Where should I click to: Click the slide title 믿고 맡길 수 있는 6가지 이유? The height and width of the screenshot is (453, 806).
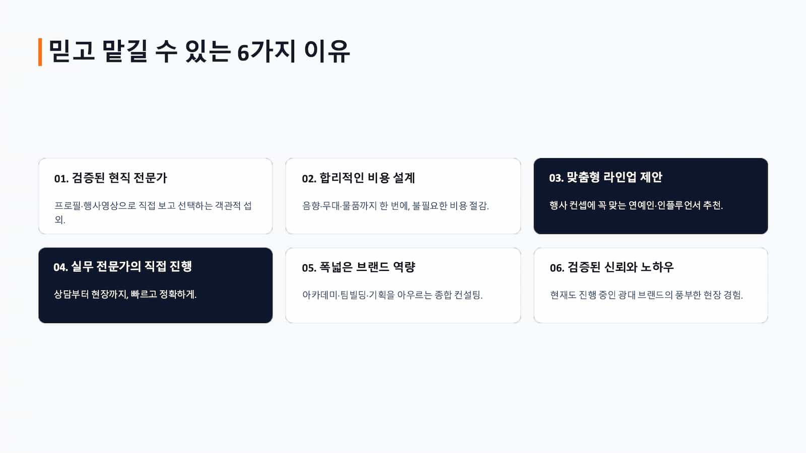point(199,51)
